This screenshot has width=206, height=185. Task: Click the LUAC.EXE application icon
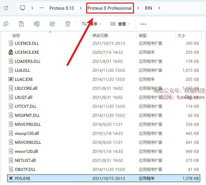click(x=11, y=79)
